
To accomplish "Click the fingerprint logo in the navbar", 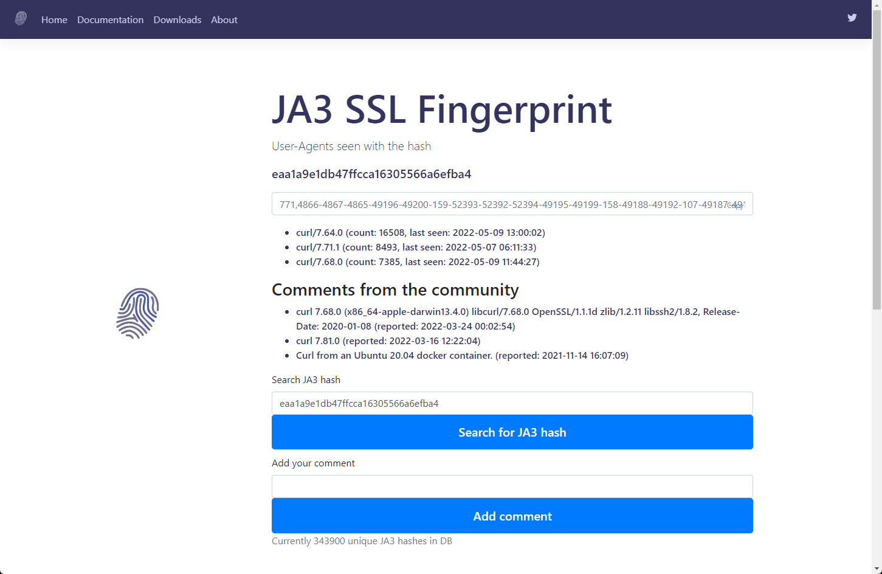I will [21, 19].
